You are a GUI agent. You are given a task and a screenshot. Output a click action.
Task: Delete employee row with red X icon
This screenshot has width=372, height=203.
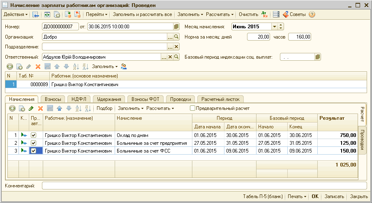click(x=38, y=66)
